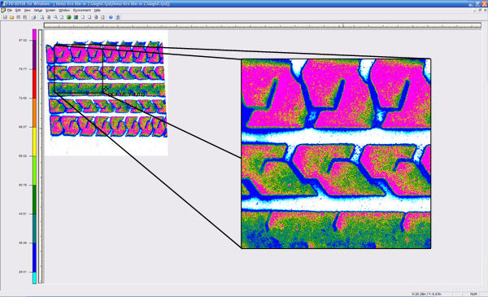Click the small tire pressure map image
488x297 pixels.
tap(107, 93)
